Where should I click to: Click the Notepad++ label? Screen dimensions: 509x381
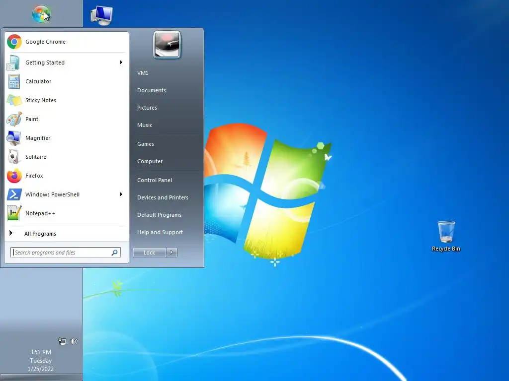tap(40, 213)
